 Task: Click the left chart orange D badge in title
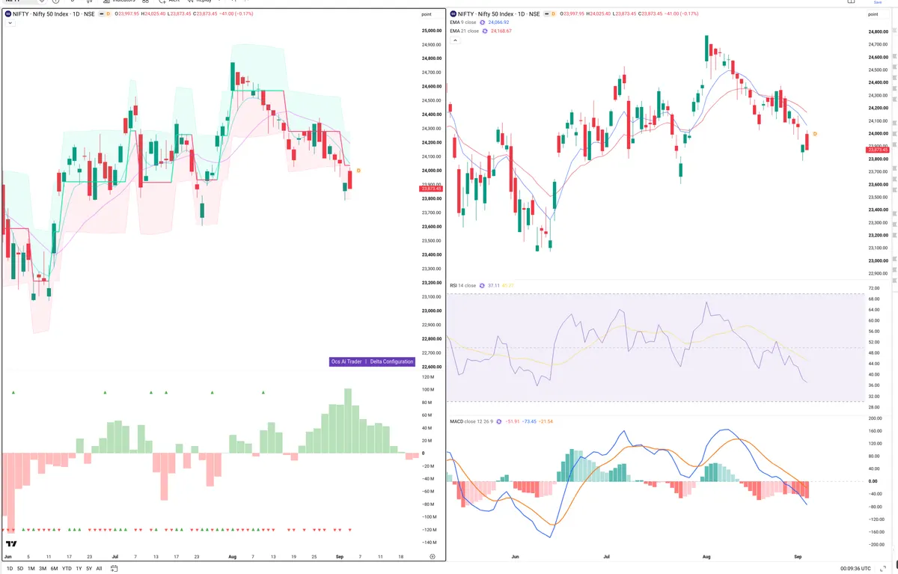point(108,13)
